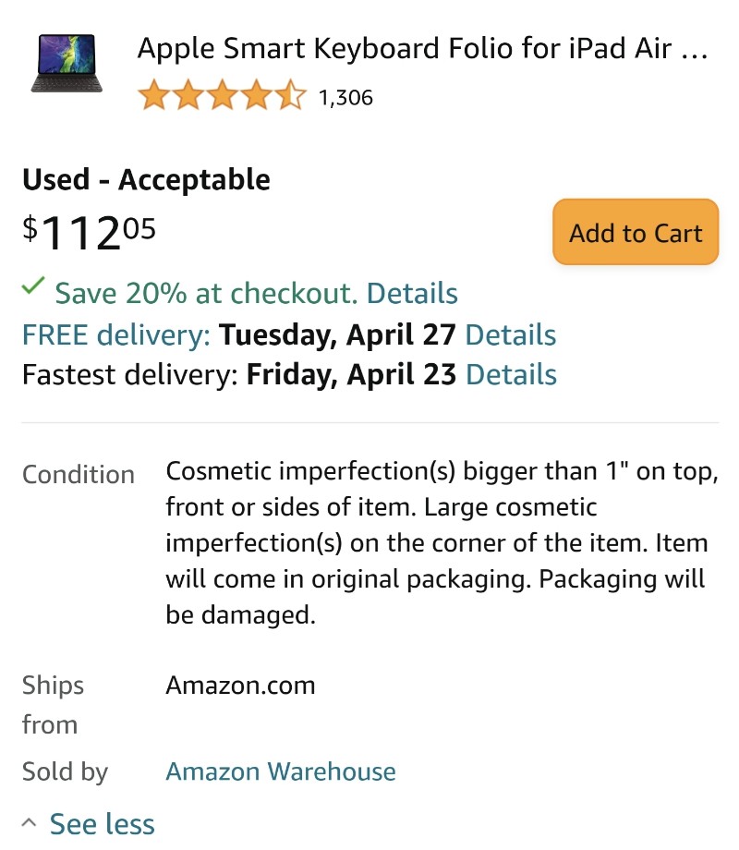This screenshot has height=850, width=739.
Task: Click the Used - Acceptable heading
Action: [146, 179]
